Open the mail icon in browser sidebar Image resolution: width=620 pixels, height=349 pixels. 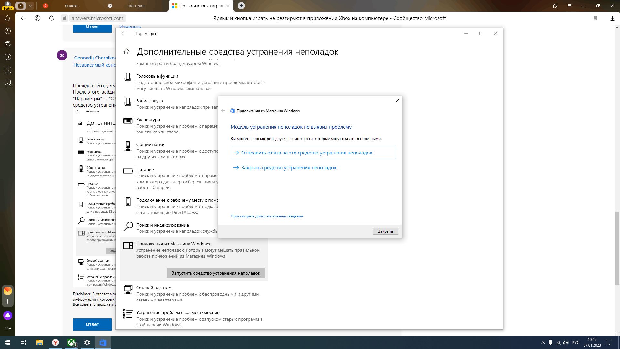pyautogui.click(x=8, y=291)
